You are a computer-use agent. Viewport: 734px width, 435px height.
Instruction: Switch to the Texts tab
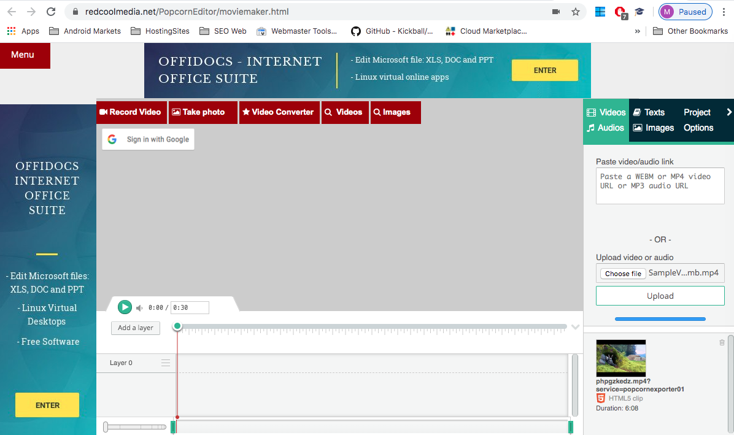[x=649, y=112]
